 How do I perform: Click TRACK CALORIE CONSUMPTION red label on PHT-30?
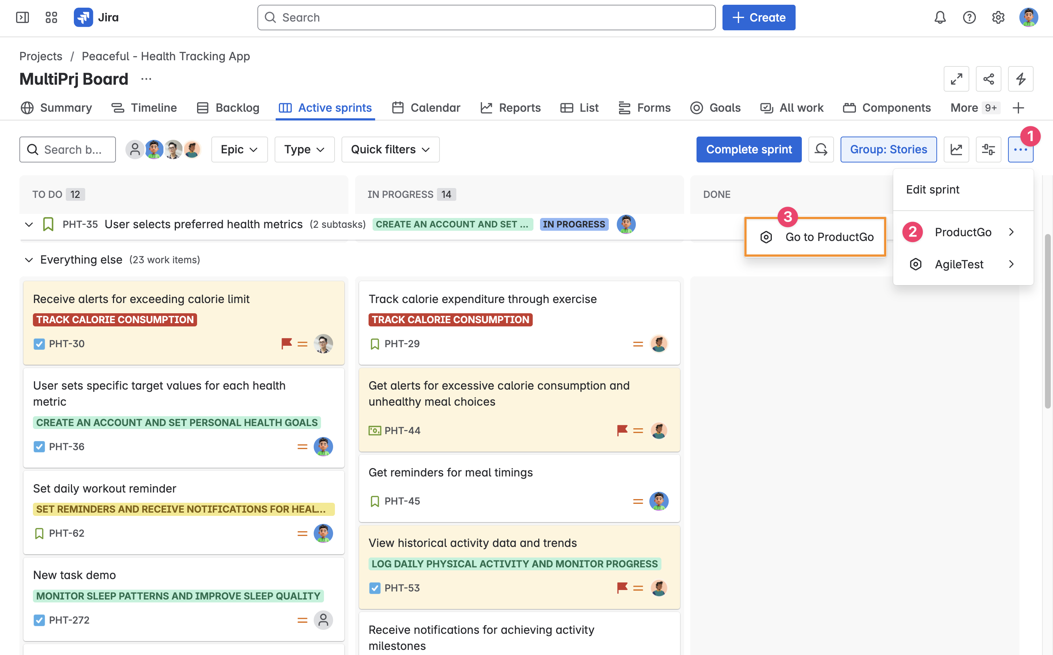pos(115,320)
